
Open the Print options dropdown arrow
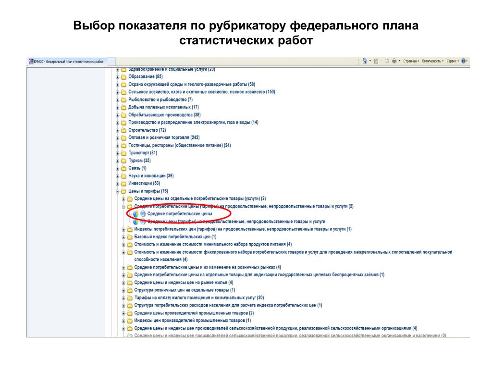399,61
